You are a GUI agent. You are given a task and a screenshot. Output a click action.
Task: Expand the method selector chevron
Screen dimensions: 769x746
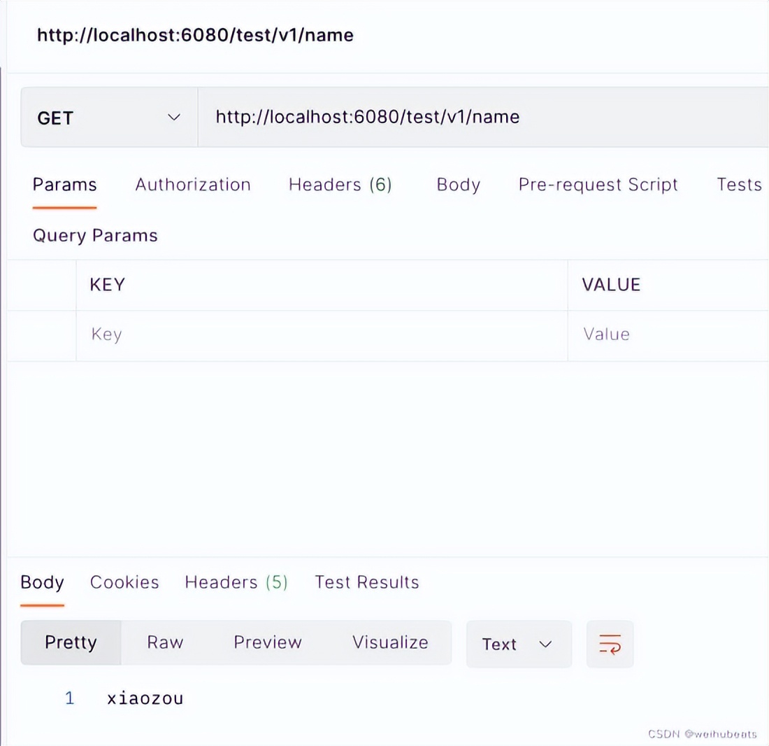[173, 118]
